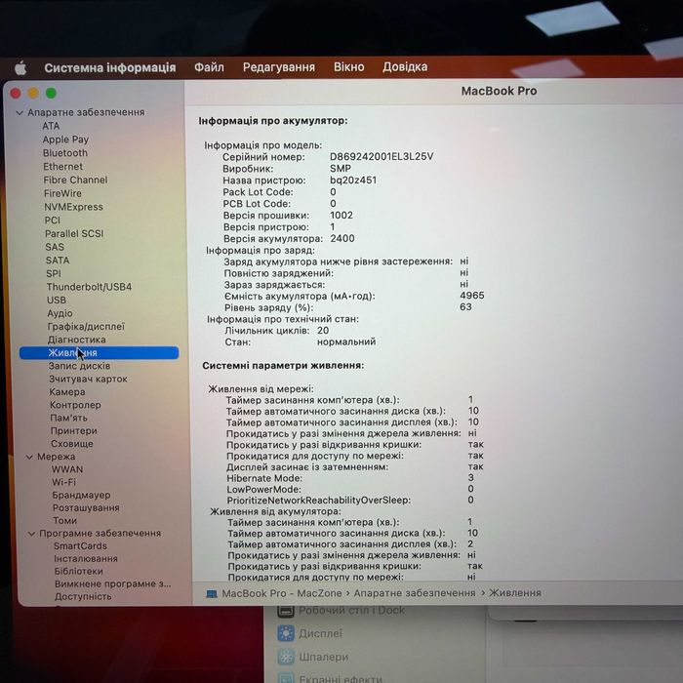The width and height of the screenshot is (683, 683).
Task: Collapse the Програмне забезпечення section
Action: [32, 534]
